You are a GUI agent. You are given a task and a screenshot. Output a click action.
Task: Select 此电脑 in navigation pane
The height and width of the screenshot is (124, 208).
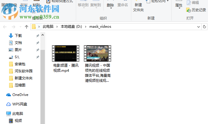18,113
